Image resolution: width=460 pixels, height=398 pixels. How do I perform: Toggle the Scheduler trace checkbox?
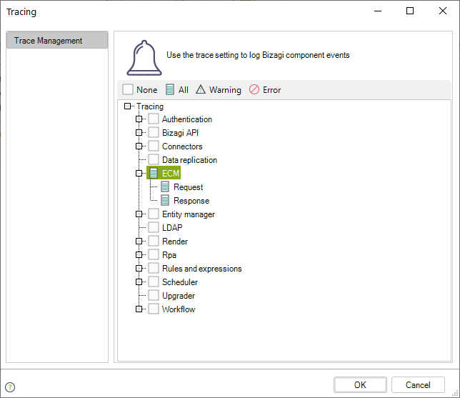click(154, 282)
